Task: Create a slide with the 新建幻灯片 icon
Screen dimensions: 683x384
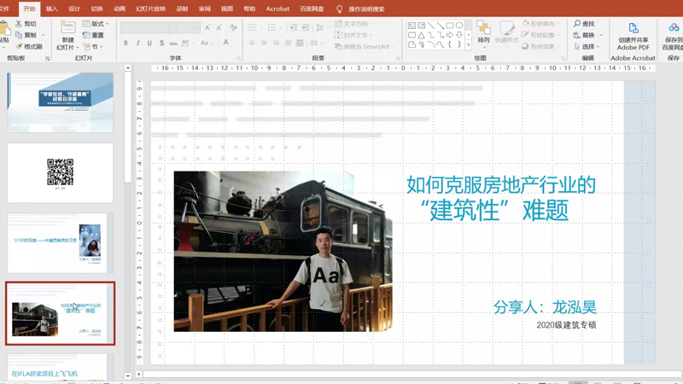Action: 68,27
